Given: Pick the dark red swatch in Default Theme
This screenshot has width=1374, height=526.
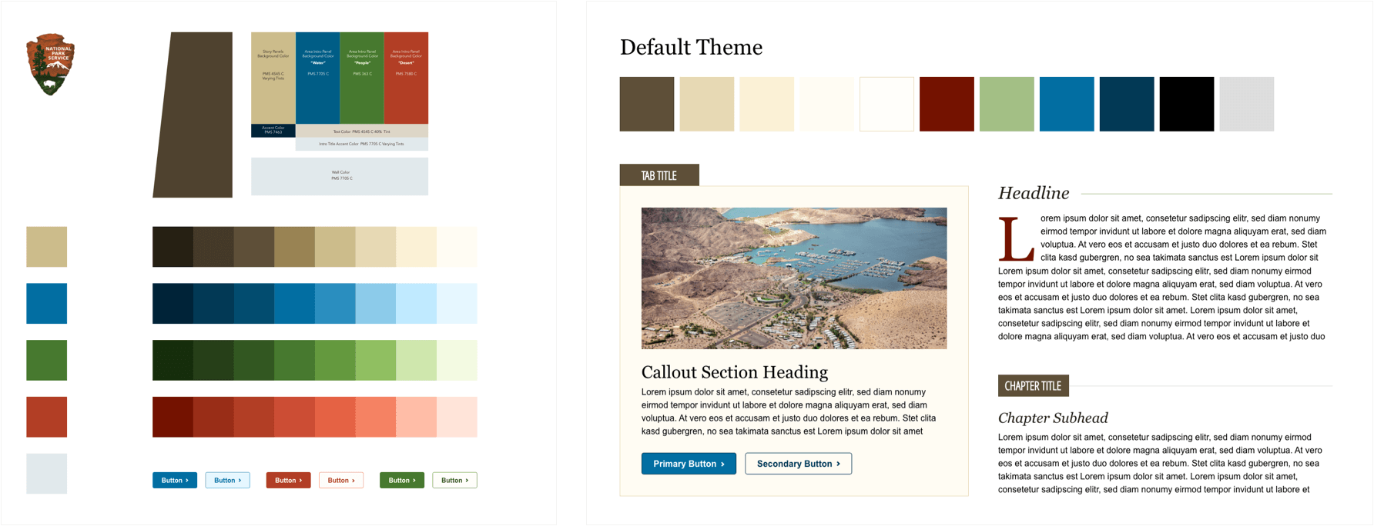Looking at the screenshot, I should point(947,104).
